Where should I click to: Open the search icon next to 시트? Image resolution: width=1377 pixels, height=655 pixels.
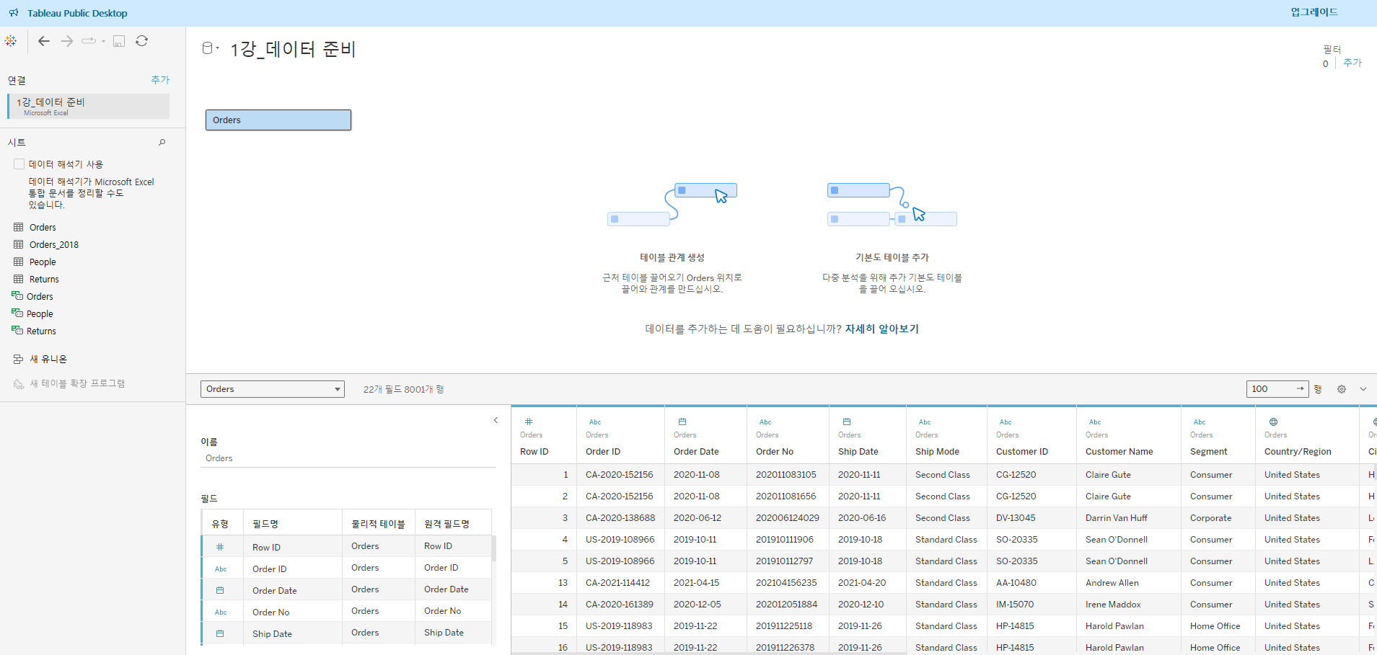pos(162,143)
